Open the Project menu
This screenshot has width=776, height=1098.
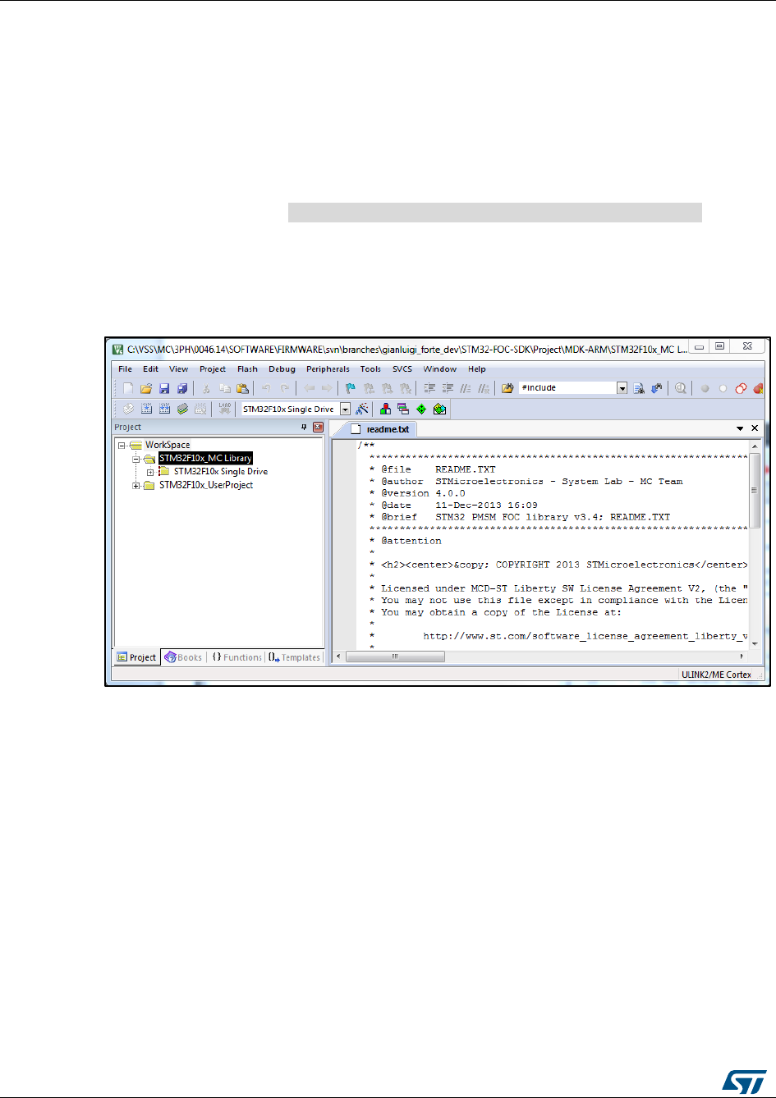[x=213, y=369]
